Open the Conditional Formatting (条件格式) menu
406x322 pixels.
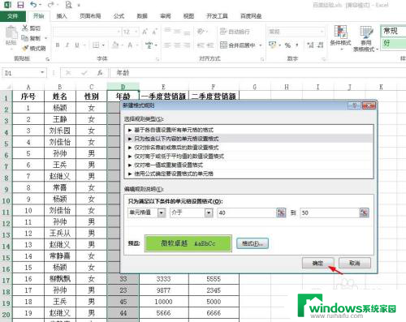point(340,37)
